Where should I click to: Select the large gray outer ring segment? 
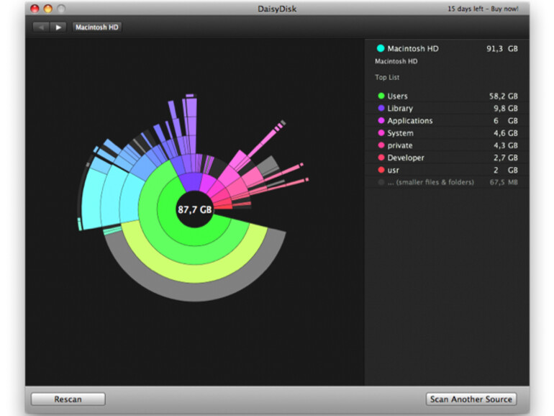194,291
